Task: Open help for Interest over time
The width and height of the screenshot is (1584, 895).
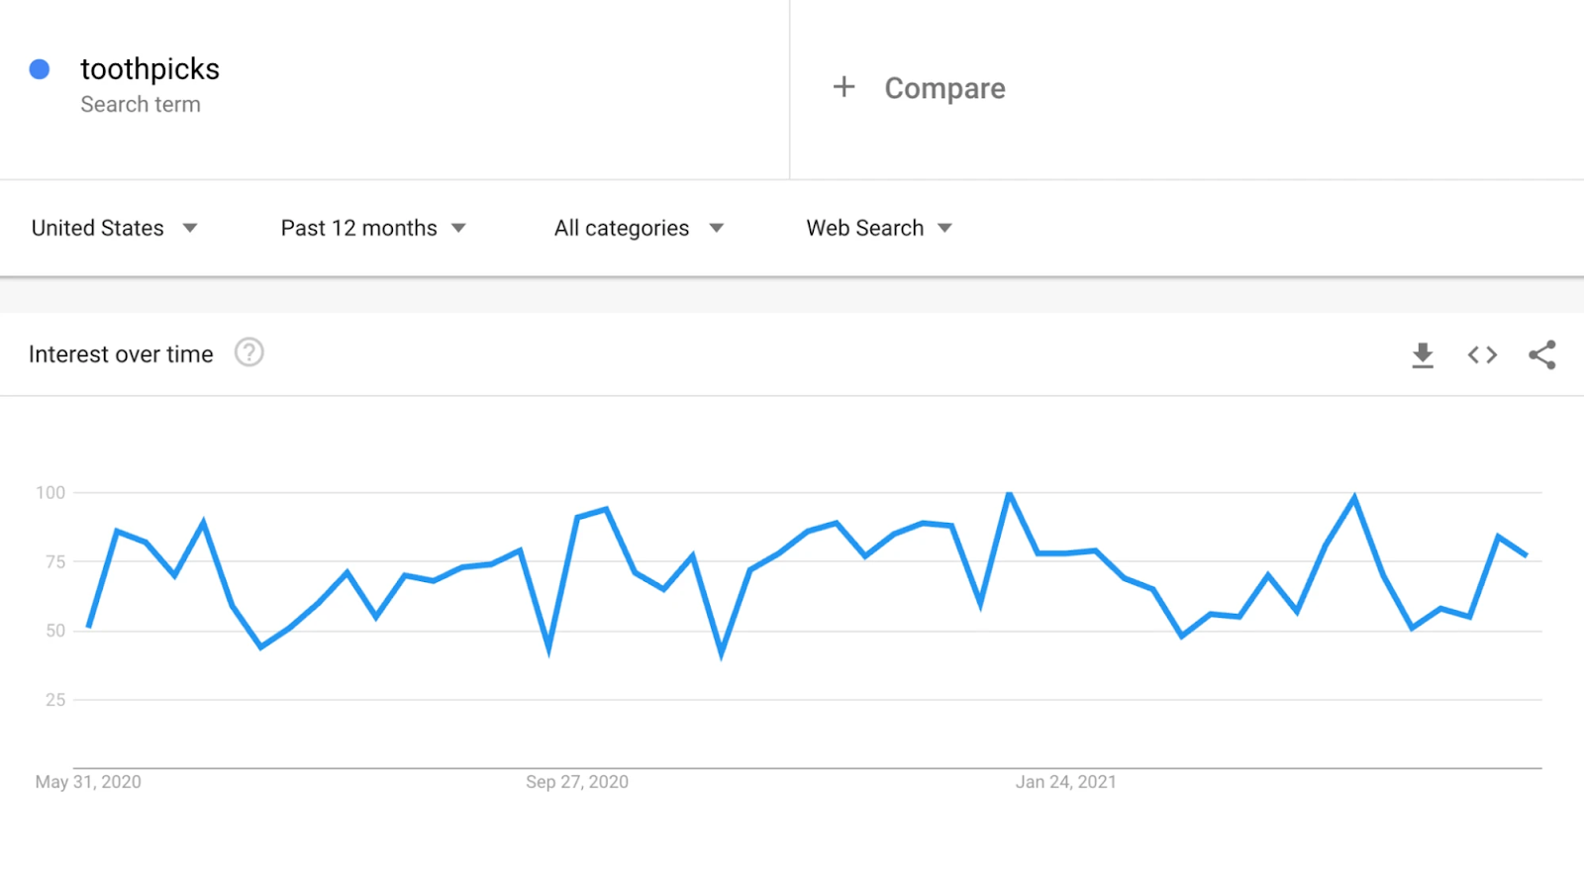Action: tap(248, 352)
